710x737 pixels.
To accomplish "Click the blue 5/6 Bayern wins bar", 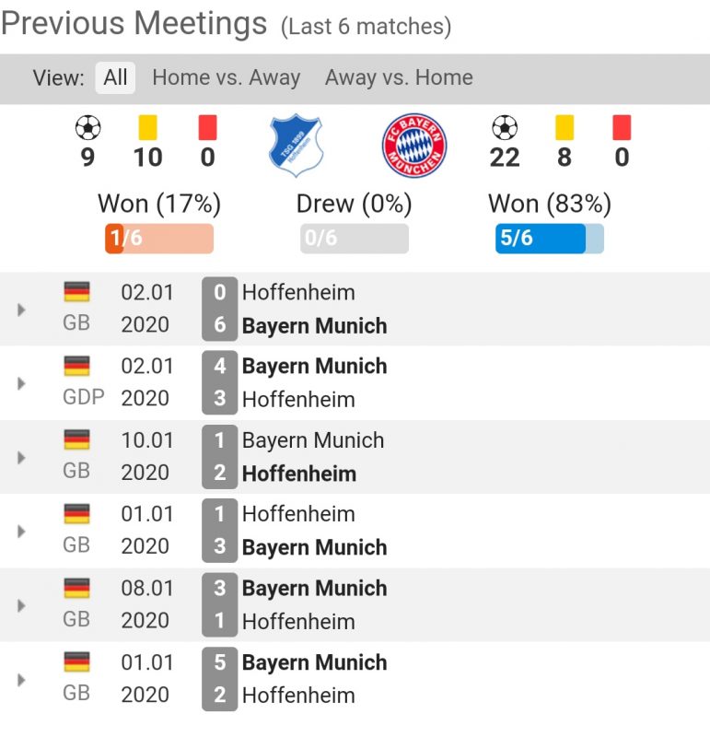I will click(x=549, y=239).
